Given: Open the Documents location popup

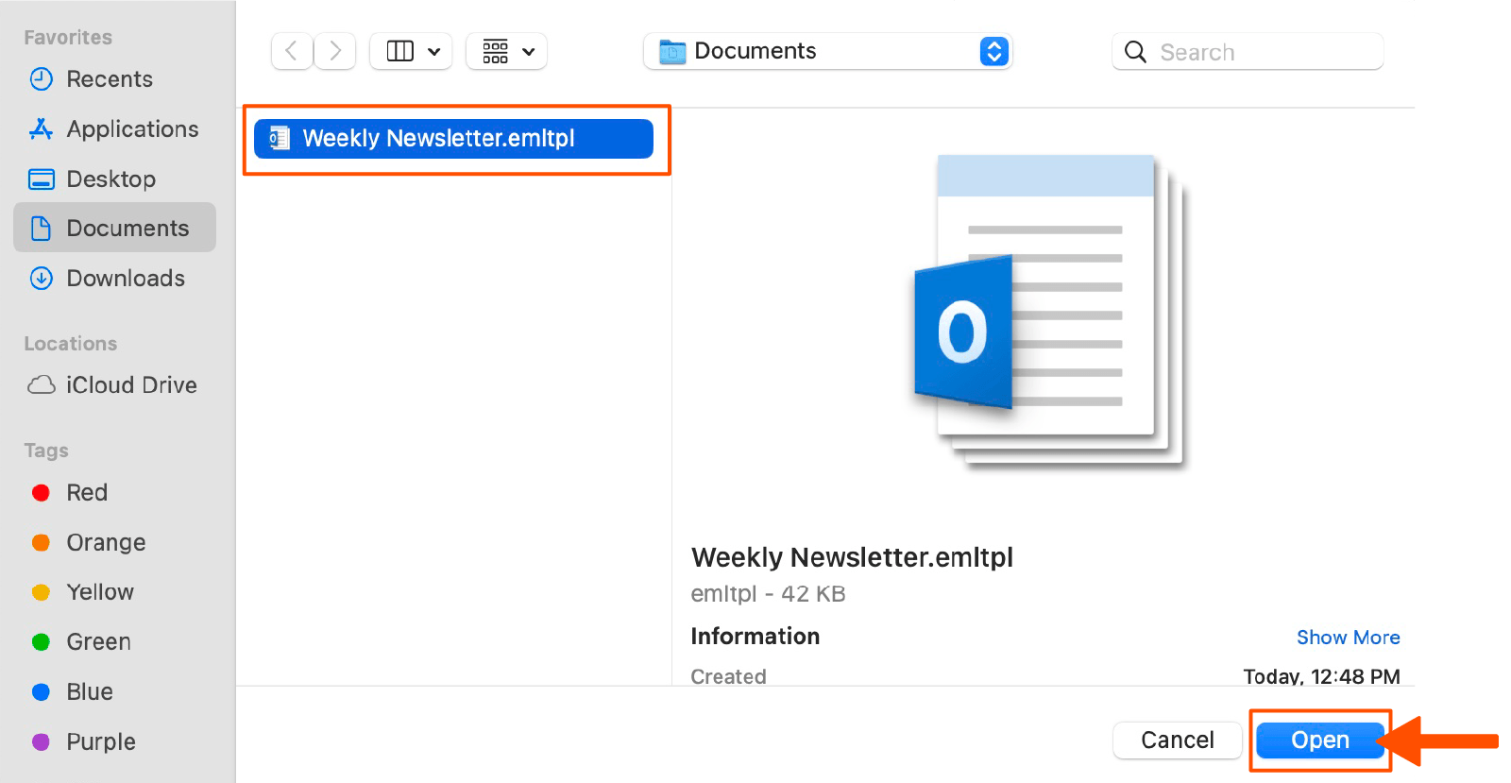Looking at the screenshot, I should [x=827, y=51].
